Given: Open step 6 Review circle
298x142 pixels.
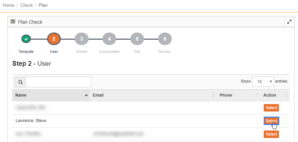Looking at the screenshot, I should 165,39.
